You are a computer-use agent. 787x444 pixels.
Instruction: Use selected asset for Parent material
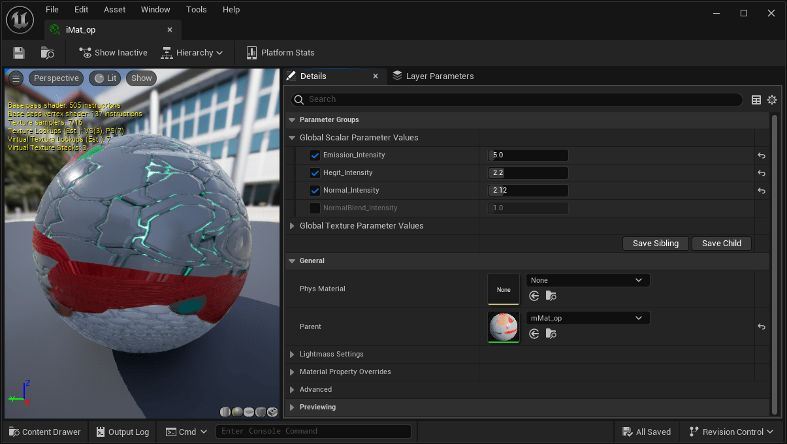coord(534,334)
